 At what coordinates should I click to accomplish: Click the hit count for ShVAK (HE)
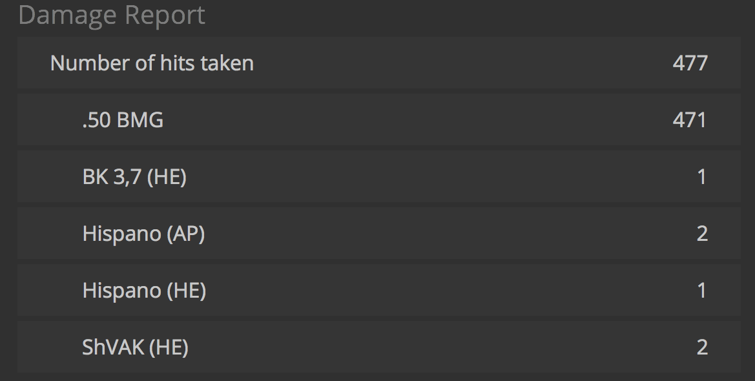pos(702,347)
